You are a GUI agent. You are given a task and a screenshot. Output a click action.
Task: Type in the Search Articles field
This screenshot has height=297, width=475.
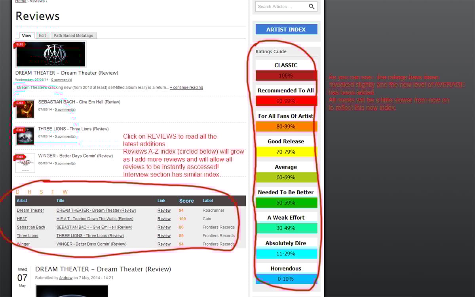(280, 7)
